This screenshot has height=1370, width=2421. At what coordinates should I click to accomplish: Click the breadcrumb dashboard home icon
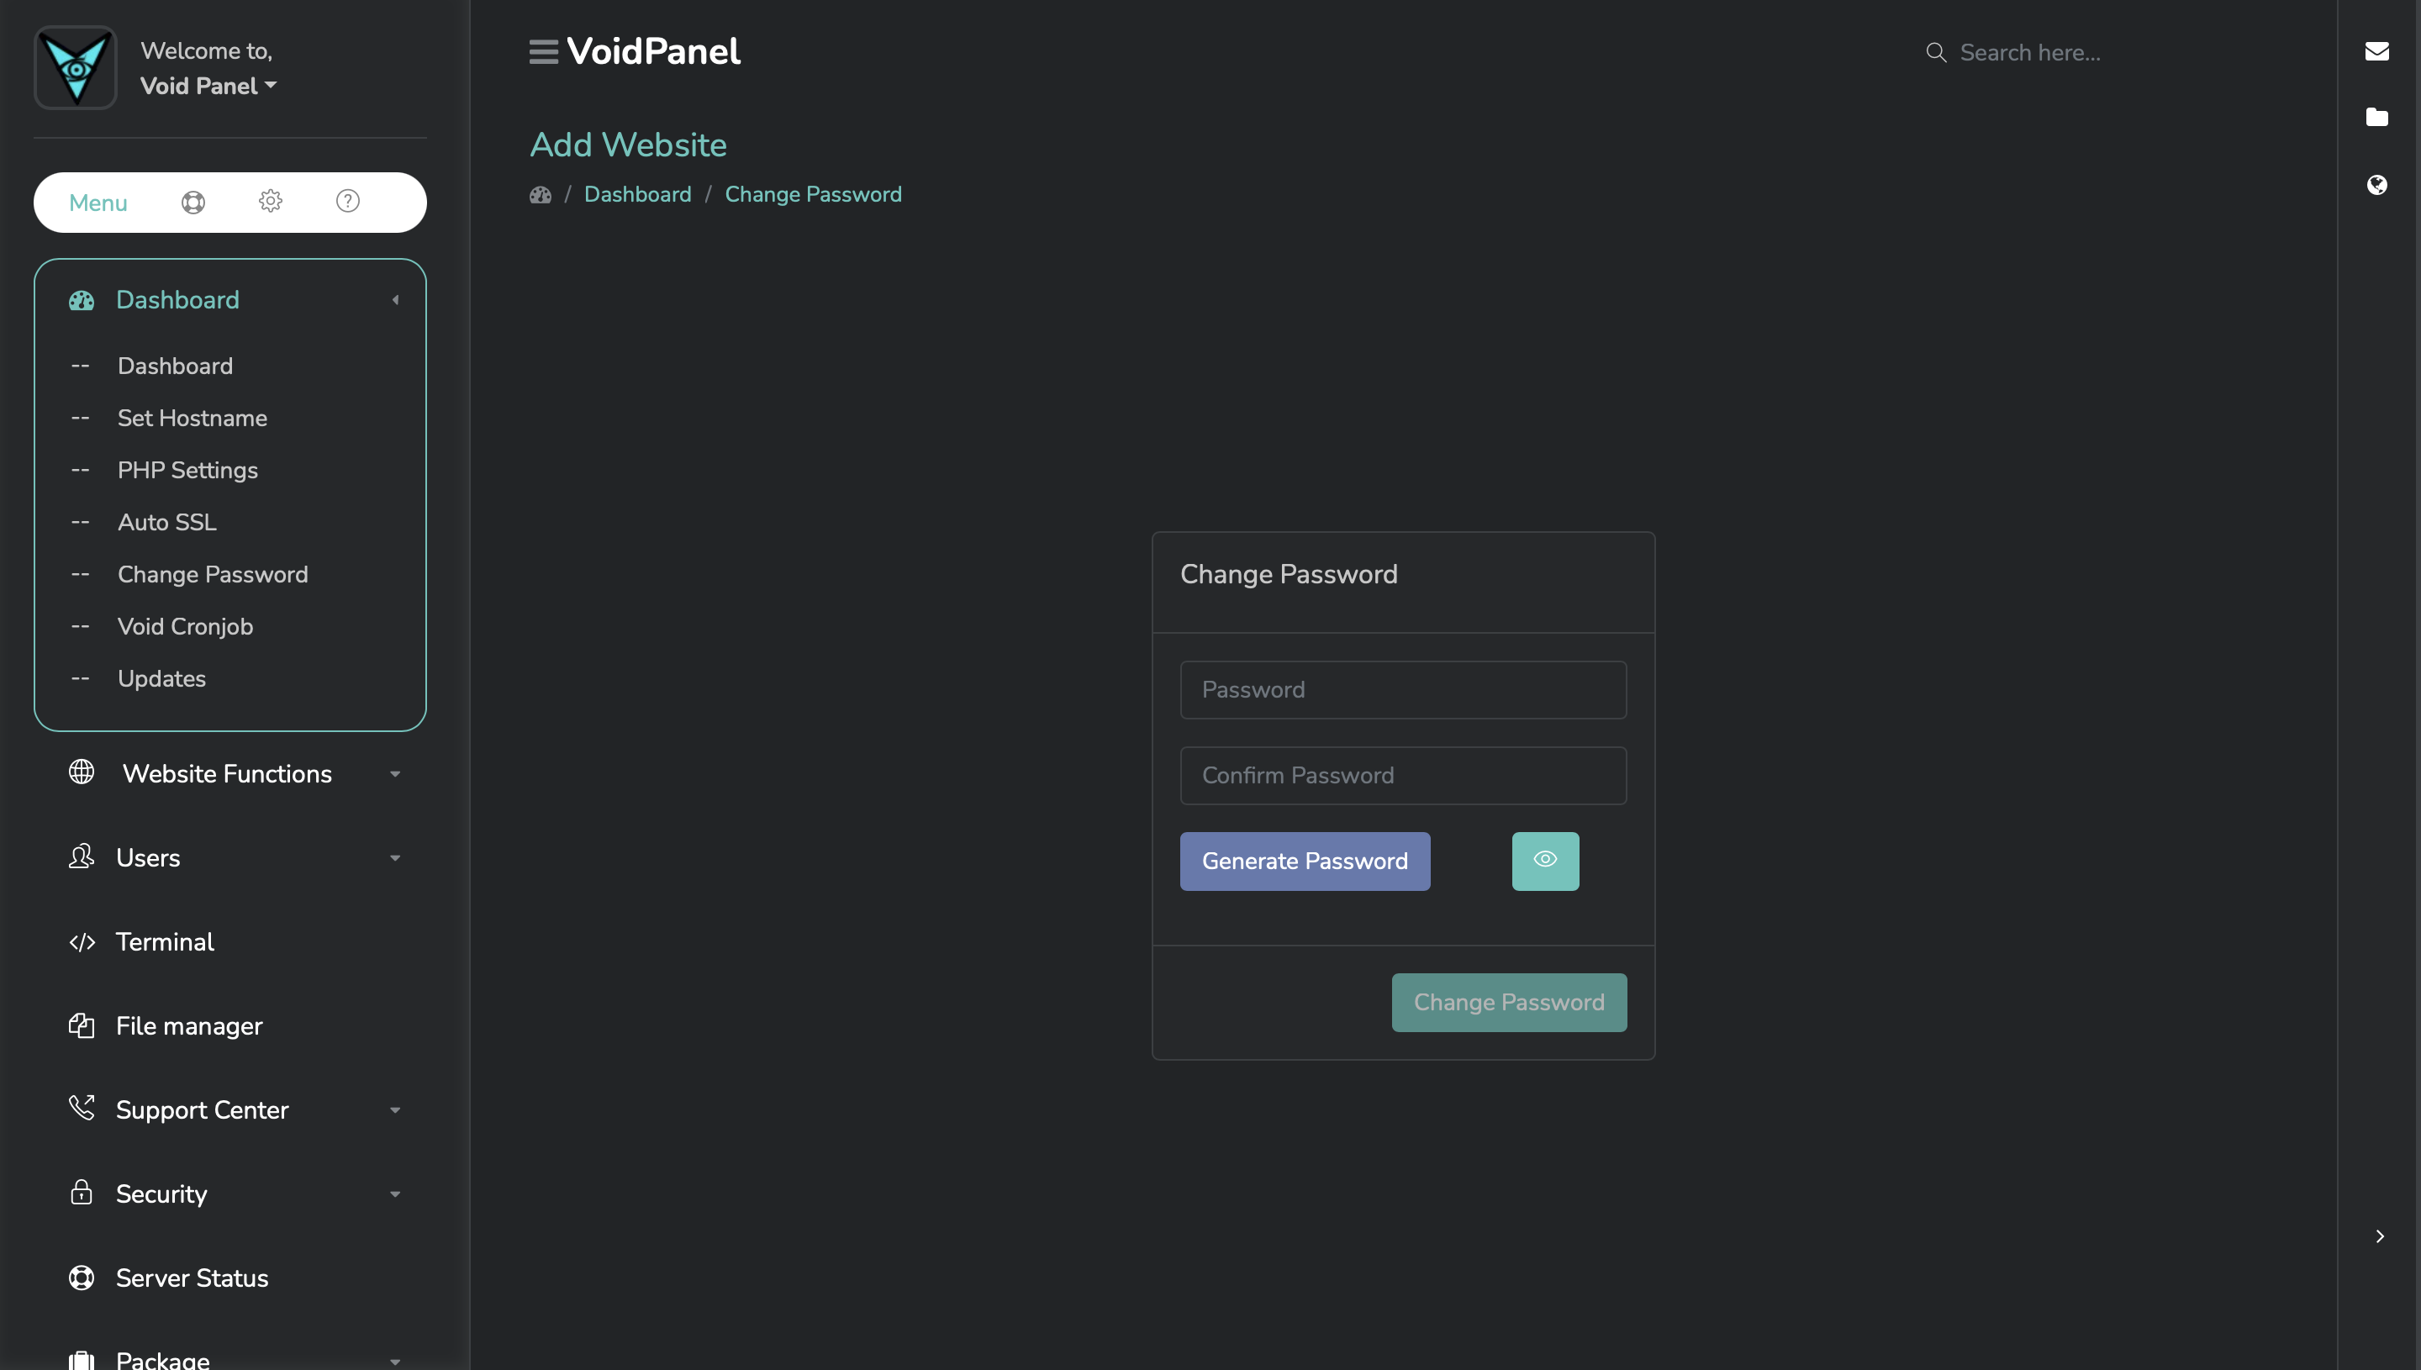(x=540, y=195)
